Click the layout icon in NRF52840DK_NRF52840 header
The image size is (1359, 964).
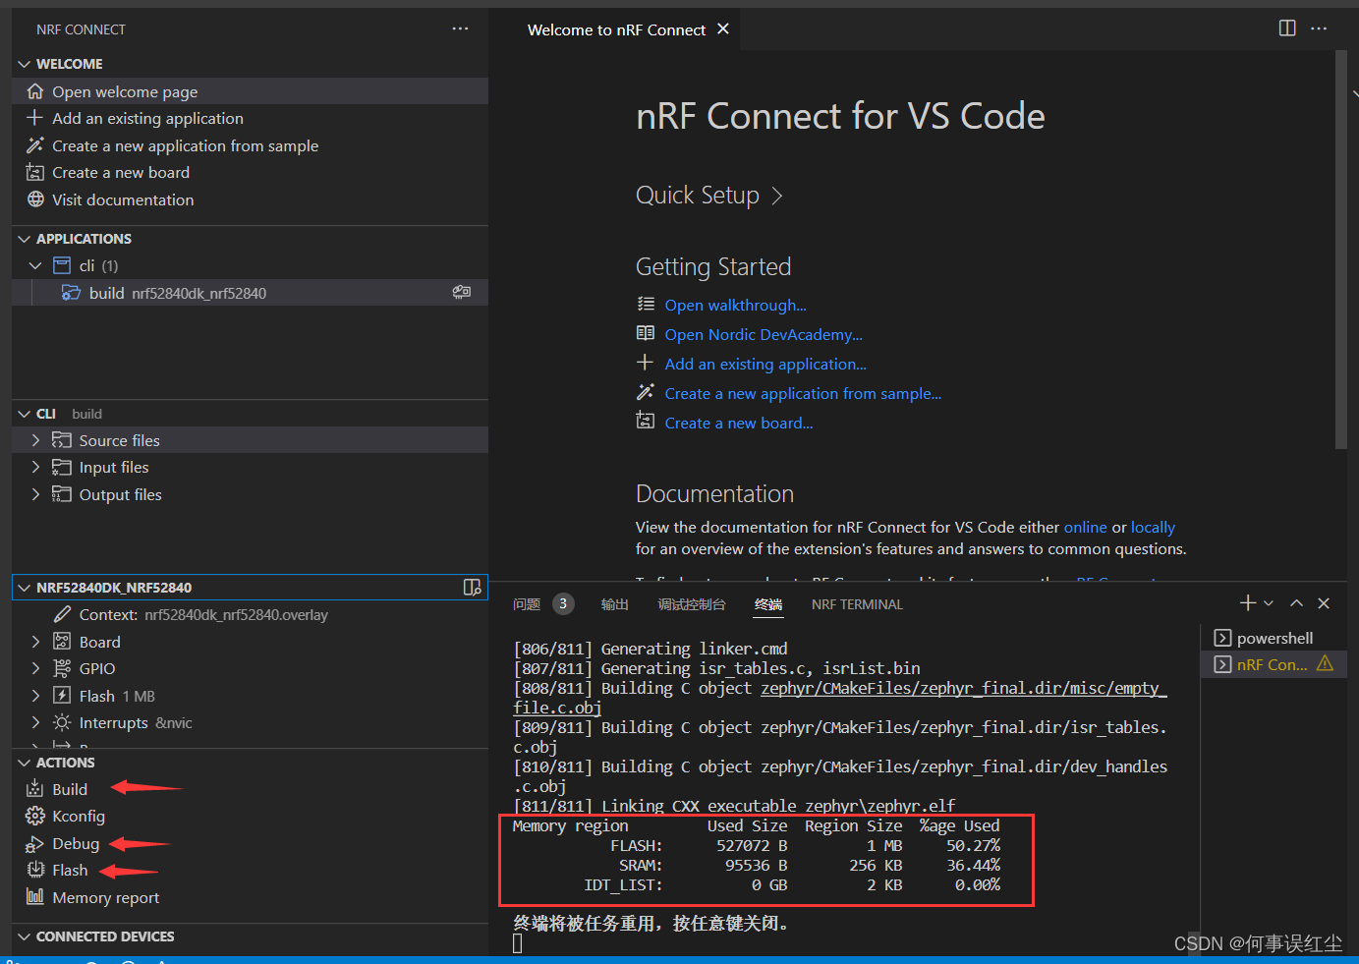click(472, 587)
